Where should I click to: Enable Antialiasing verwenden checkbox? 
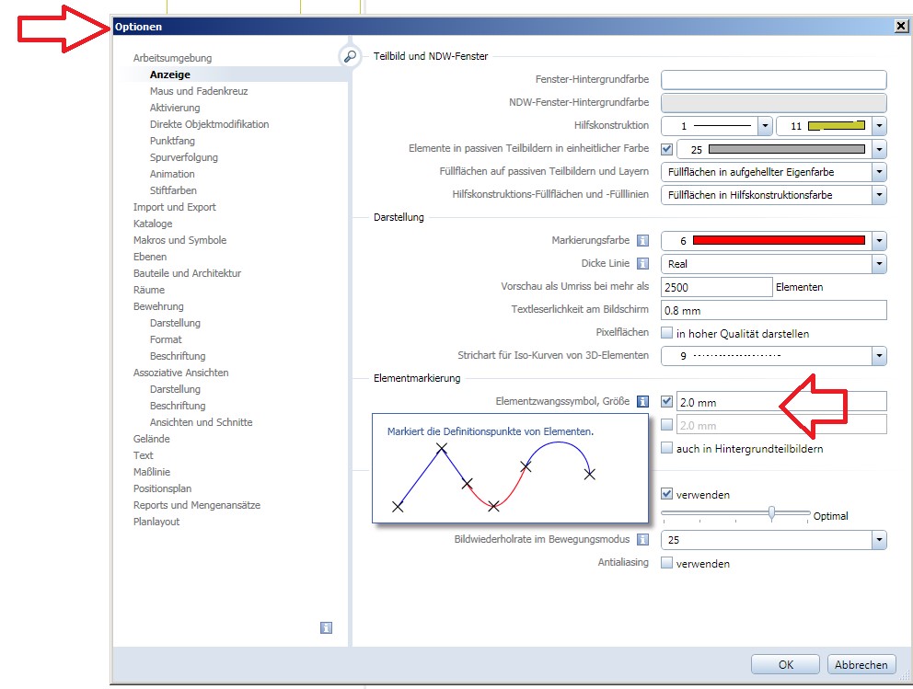coord(667,563)
